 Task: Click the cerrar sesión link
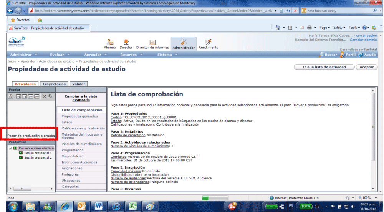[366, 35]
